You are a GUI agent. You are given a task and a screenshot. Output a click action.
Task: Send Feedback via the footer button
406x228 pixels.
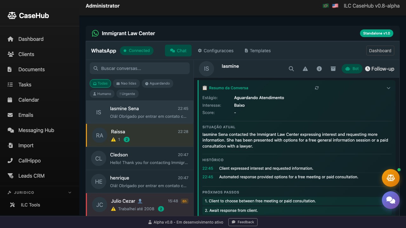click(x=243, y=222)
